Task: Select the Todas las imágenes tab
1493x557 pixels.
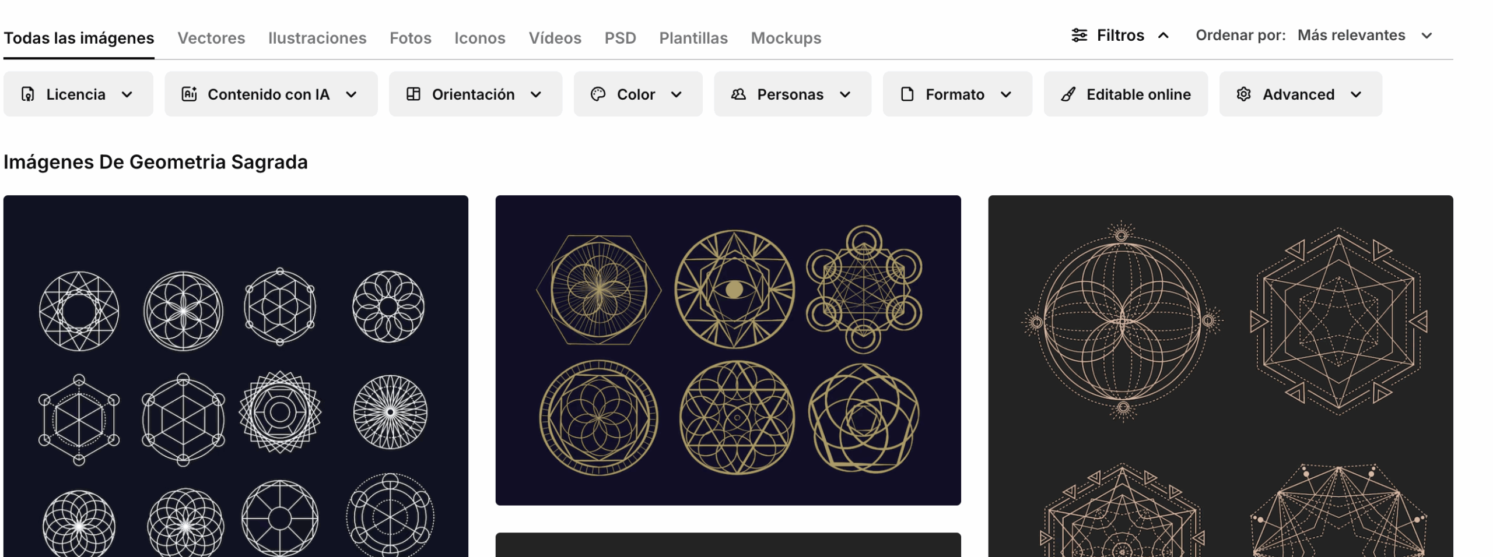Action: (x=79, y=38)
